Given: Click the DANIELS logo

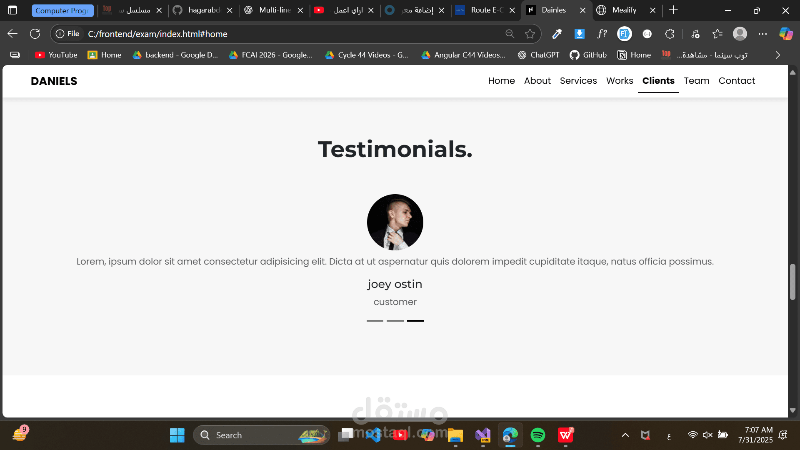Looking at the screenshot, I should click(54, 81).
